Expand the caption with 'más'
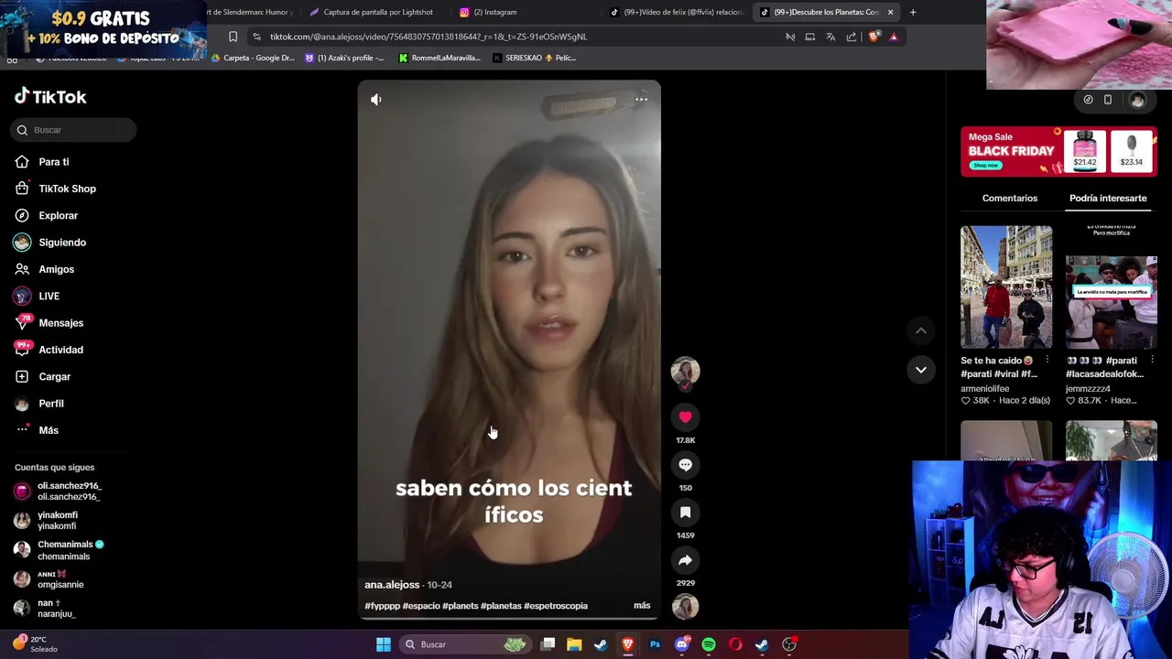The height and width of the screenshot is (659, 1172). coord(642,605)
